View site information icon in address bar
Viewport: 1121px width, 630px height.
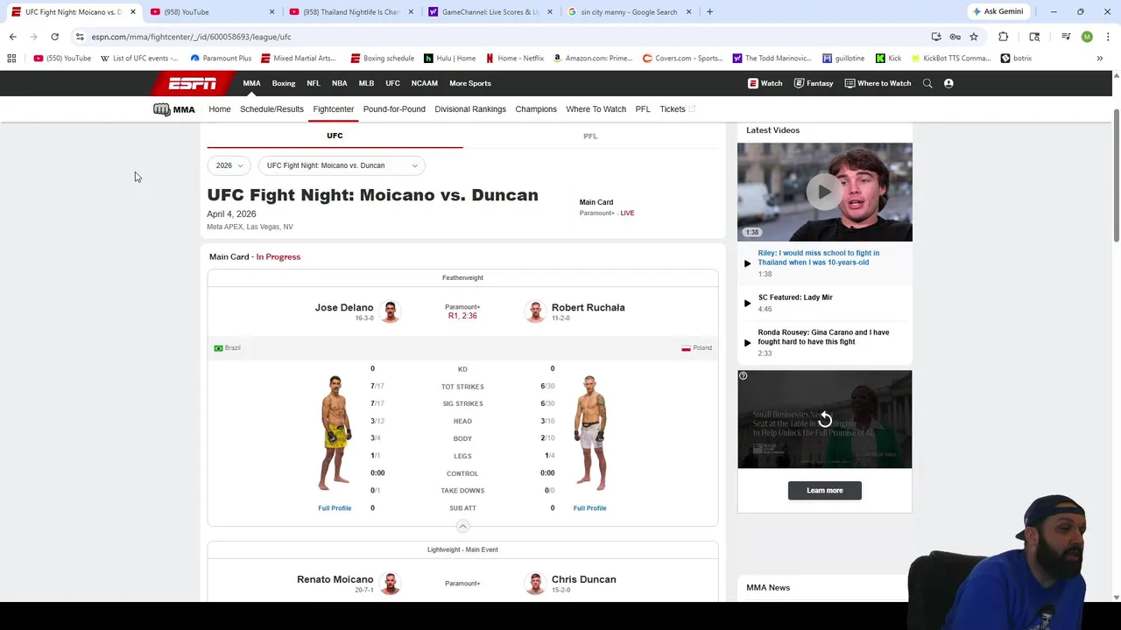click(80, 37)
